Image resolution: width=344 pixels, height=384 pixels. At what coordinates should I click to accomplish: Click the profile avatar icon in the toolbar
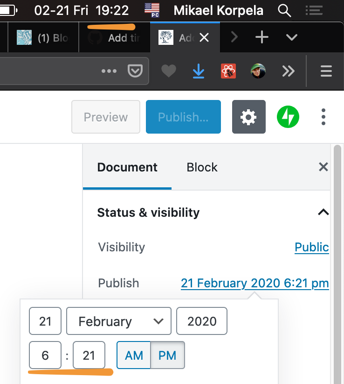click(x=258, y=71)
